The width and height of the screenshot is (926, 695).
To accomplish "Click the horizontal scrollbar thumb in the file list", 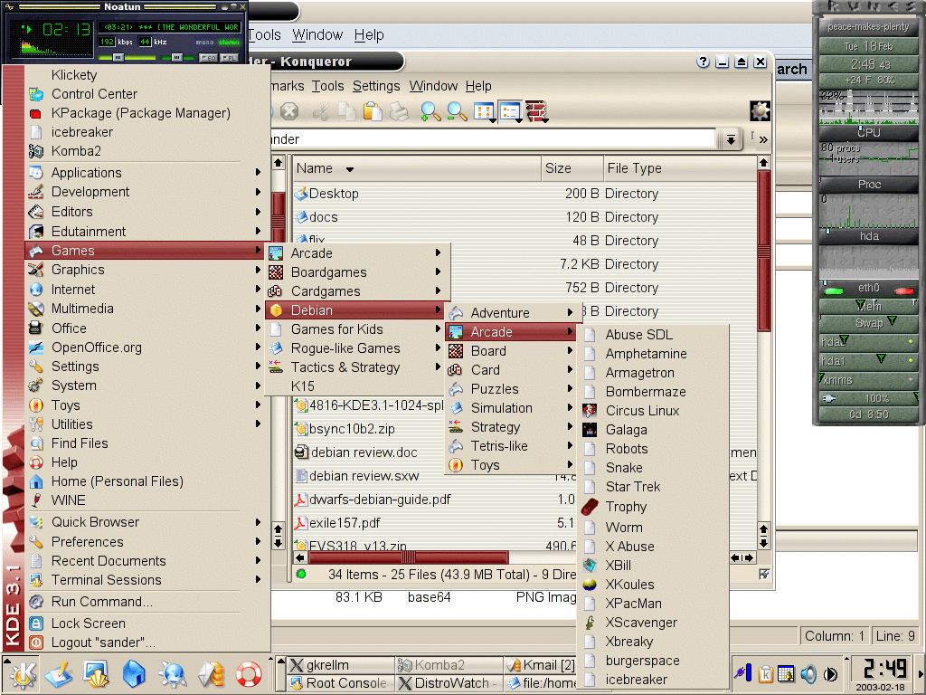I will (408, 557).
